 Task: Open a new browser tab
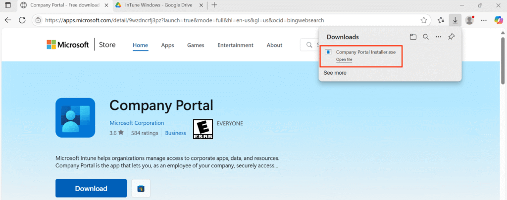(x=214, y=5)
